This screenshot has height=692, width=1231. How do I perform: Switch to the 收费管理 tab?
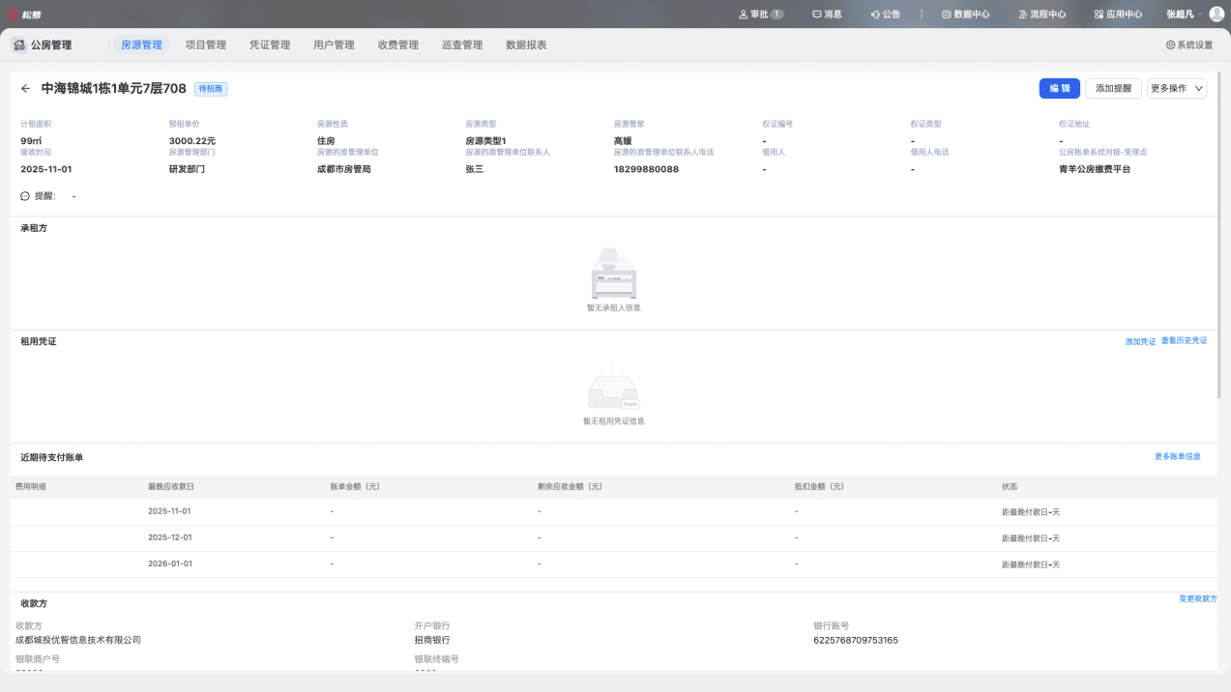click(398, 44)
